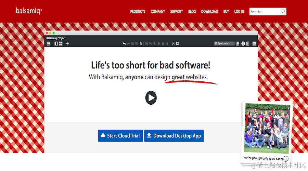Screen dimensions: 308x171
Task: Open the Balsamiq project hamburger menu
Action: [x=48, y=43]
